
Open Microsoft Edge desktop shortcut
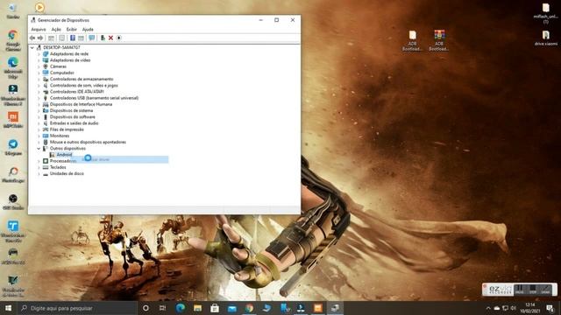[x=13, y=67]
